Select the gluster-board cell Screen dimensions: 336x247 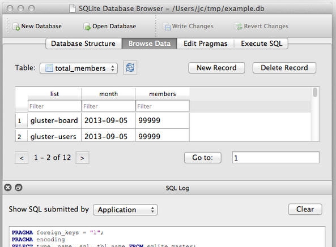(54, 121)
